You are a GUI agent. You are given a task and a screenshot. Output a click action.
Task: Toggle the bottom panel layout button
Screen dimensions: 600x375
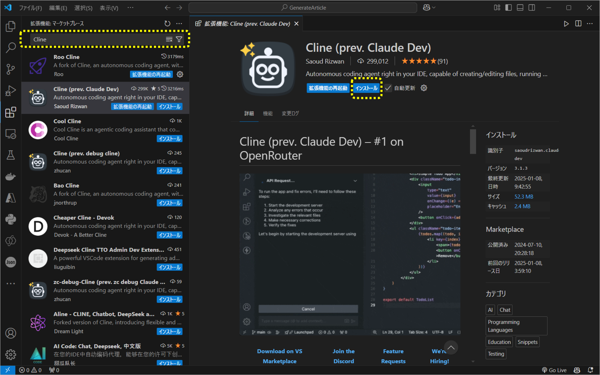click(520, 7)
